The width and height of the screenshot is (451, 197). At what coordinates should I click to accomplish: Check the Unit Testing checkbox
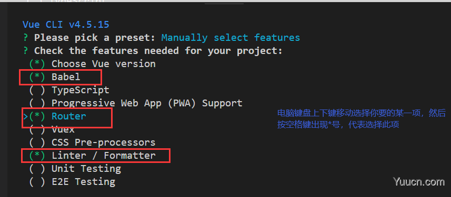(x=37, y=169)
